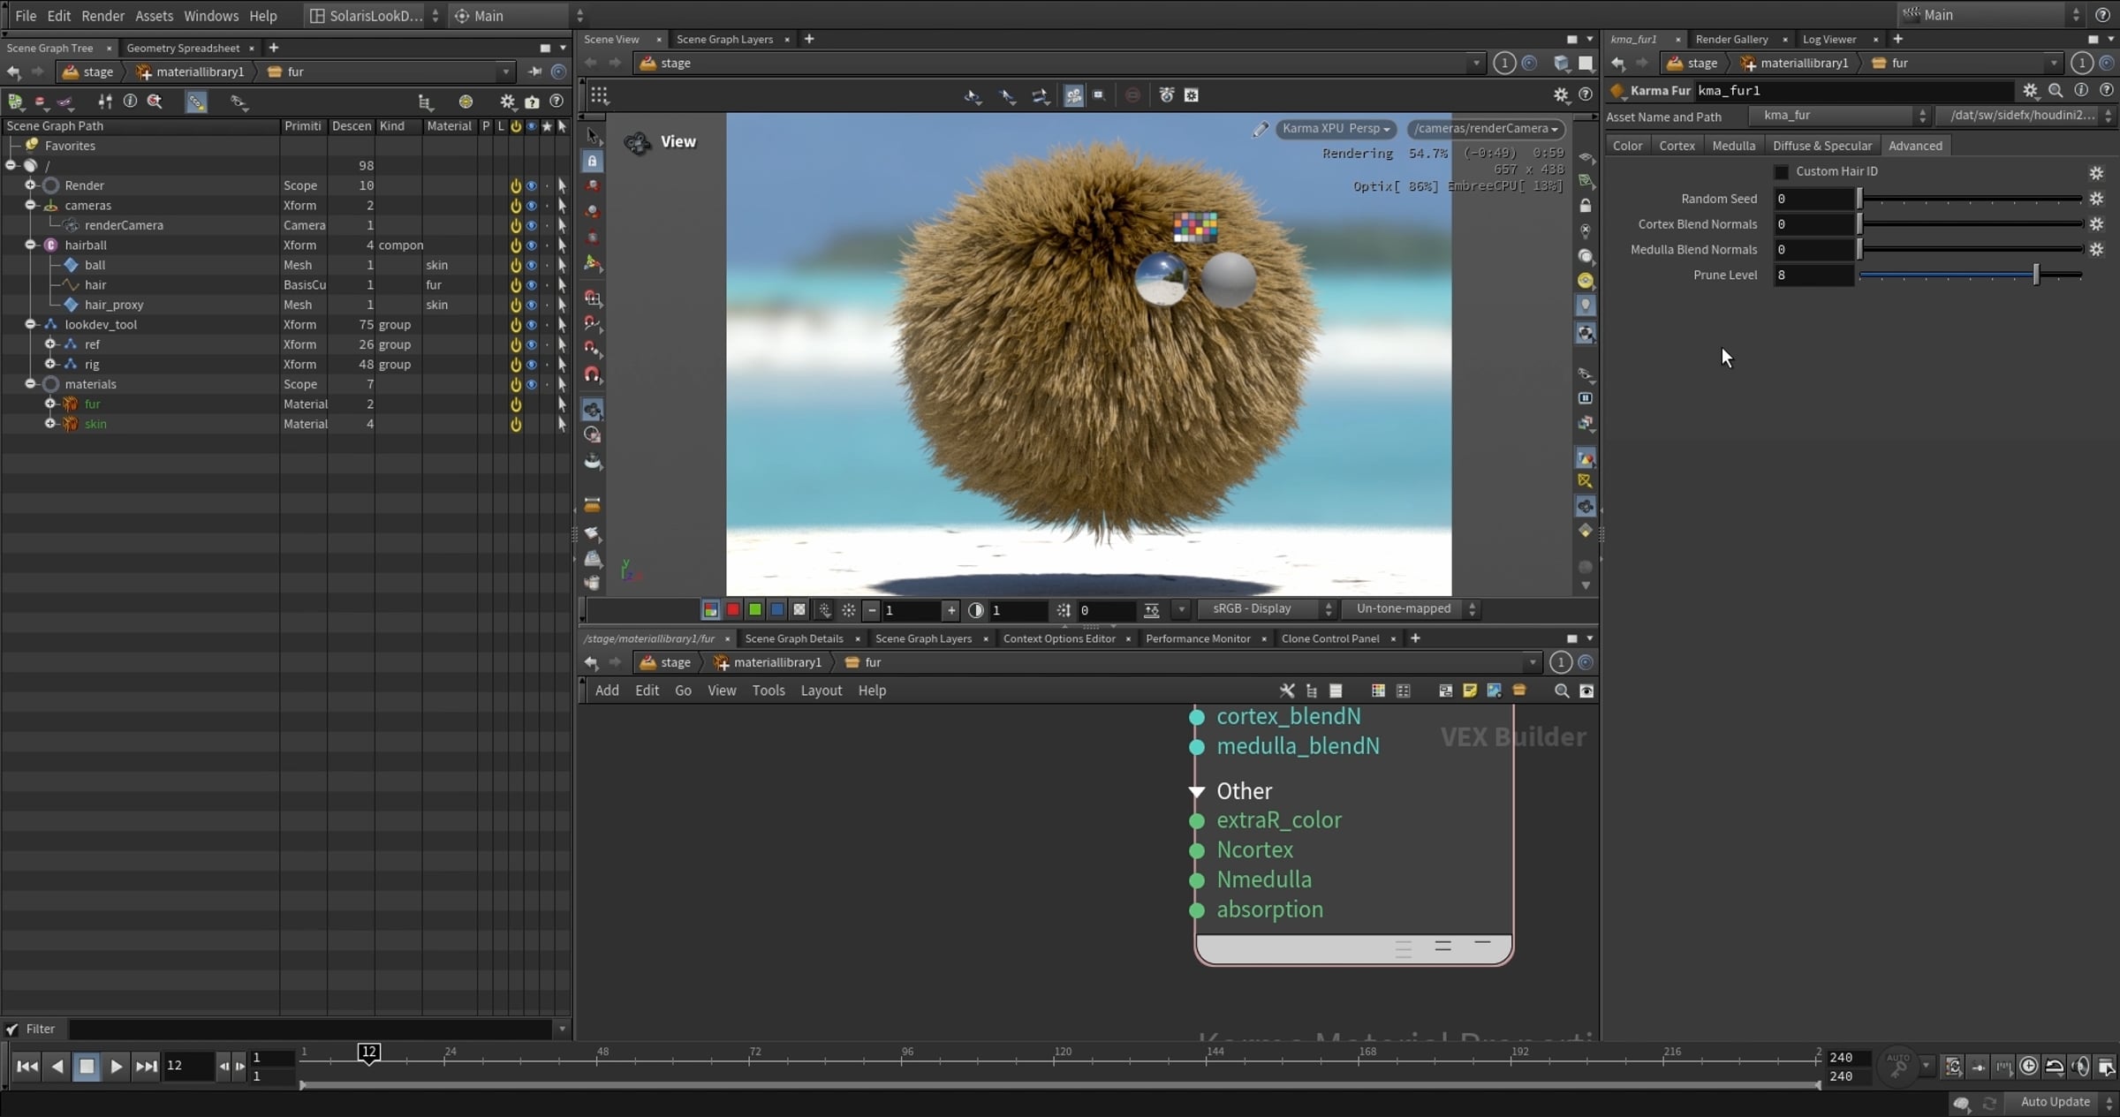Toggle visibility eye for the hairball row
2120x1117 pixels.
tap(532, 245)
